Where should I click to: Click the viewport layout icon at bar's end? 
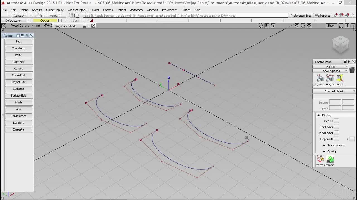click(x=353, y=26)
